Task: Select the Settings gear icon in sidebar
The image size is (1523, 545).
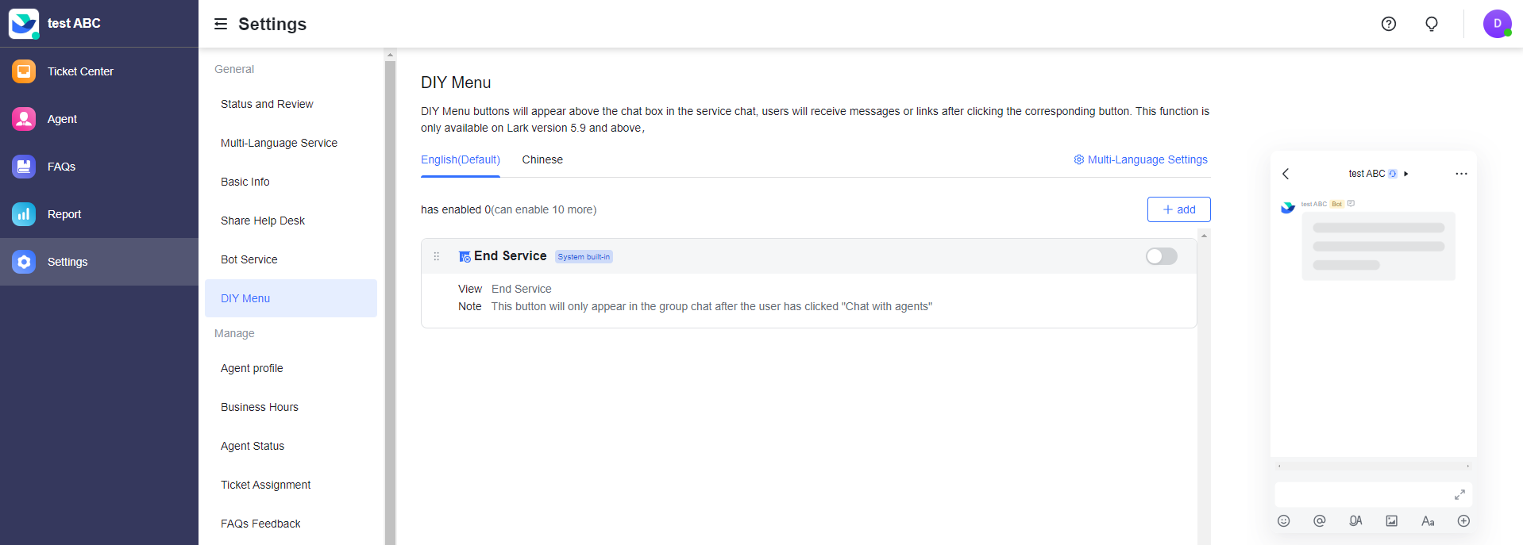Action: (24, 262)
